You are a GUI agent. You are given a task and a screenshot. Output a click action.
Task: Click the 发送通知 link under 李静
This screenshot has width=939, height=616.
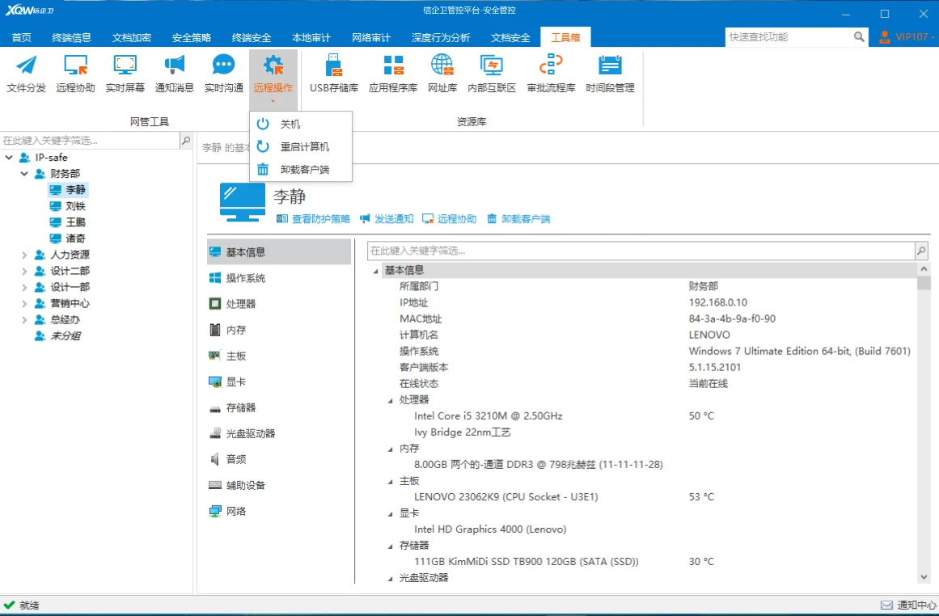[x=387, y=218]
